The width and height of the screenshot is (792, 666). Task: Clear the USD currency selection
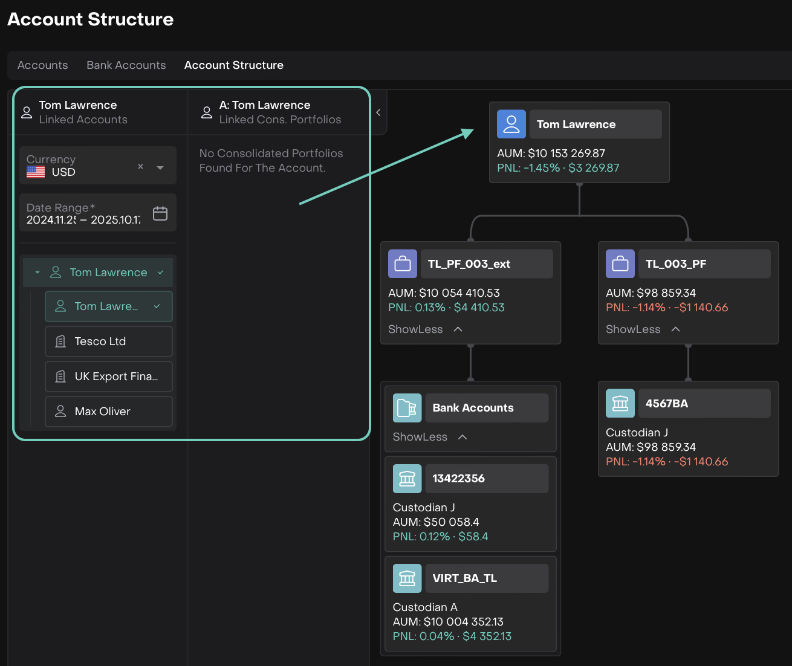click(x=140, y=167)
